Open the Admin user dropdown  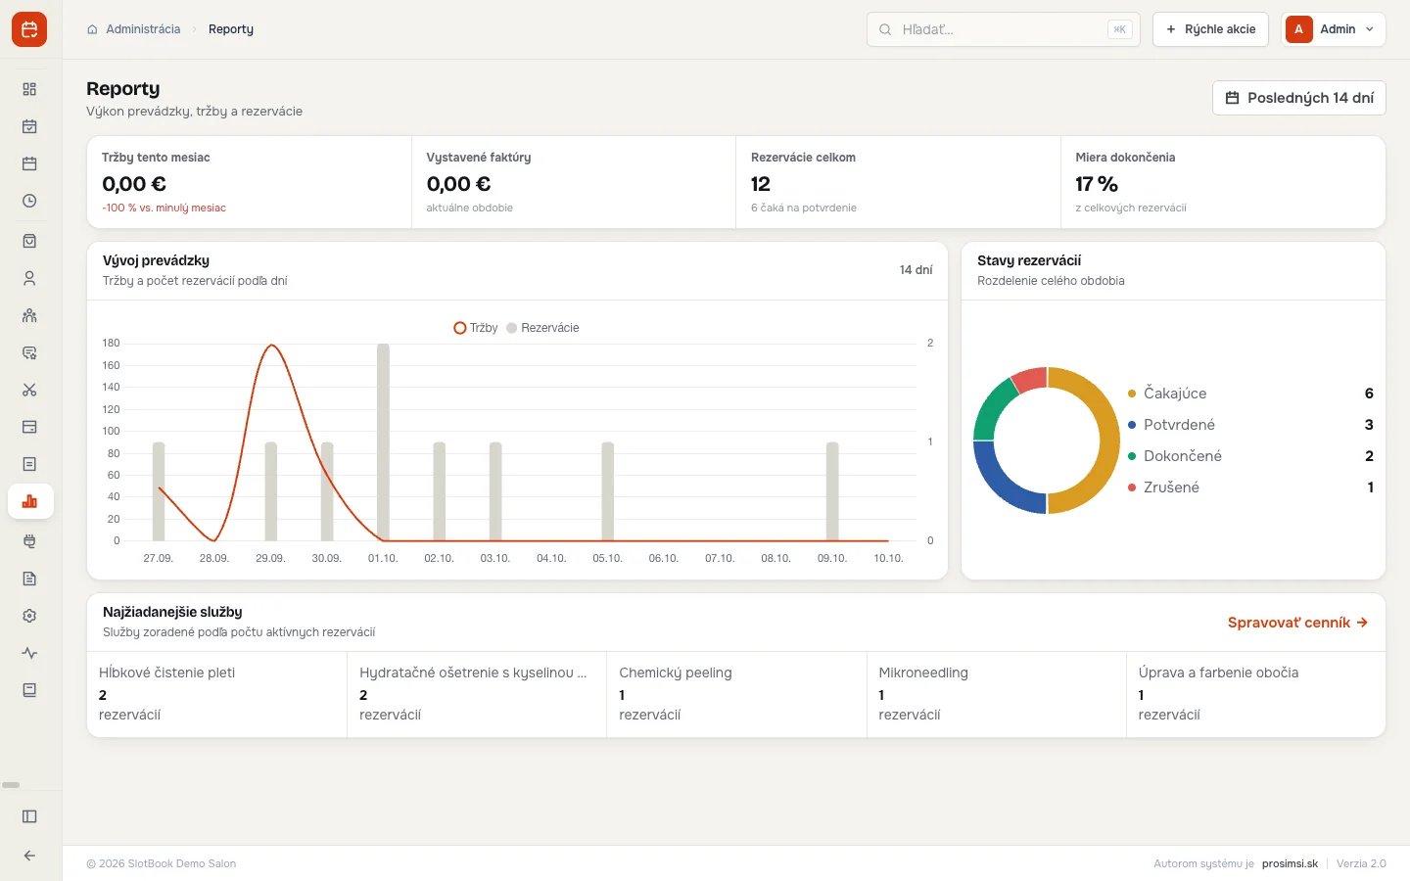tap(1334, 29)
